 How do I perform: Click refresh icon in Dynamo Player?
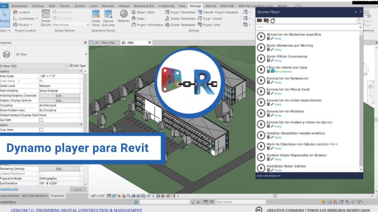(x=273, y=21)
